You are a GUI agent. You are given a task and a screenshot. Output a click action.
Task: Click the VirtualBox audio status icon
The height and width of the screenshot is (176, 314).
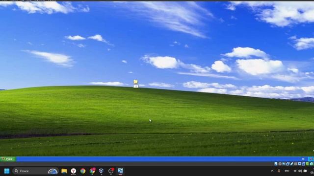coord(284,164)
